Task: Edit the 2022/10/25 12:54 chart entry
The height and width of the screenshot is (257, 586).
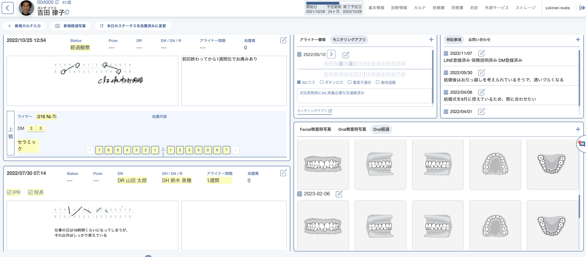Action: [x=283, y=40]
